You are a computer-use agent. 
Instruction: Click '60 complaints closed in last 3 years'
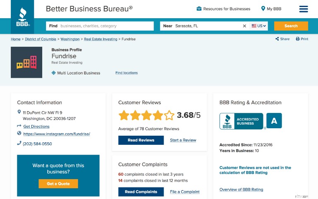coord(151,174)
